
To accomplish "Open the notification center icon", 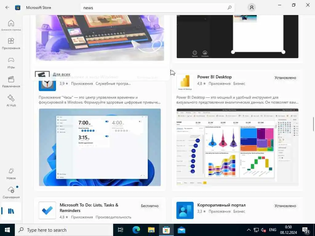I will [306, 230].
